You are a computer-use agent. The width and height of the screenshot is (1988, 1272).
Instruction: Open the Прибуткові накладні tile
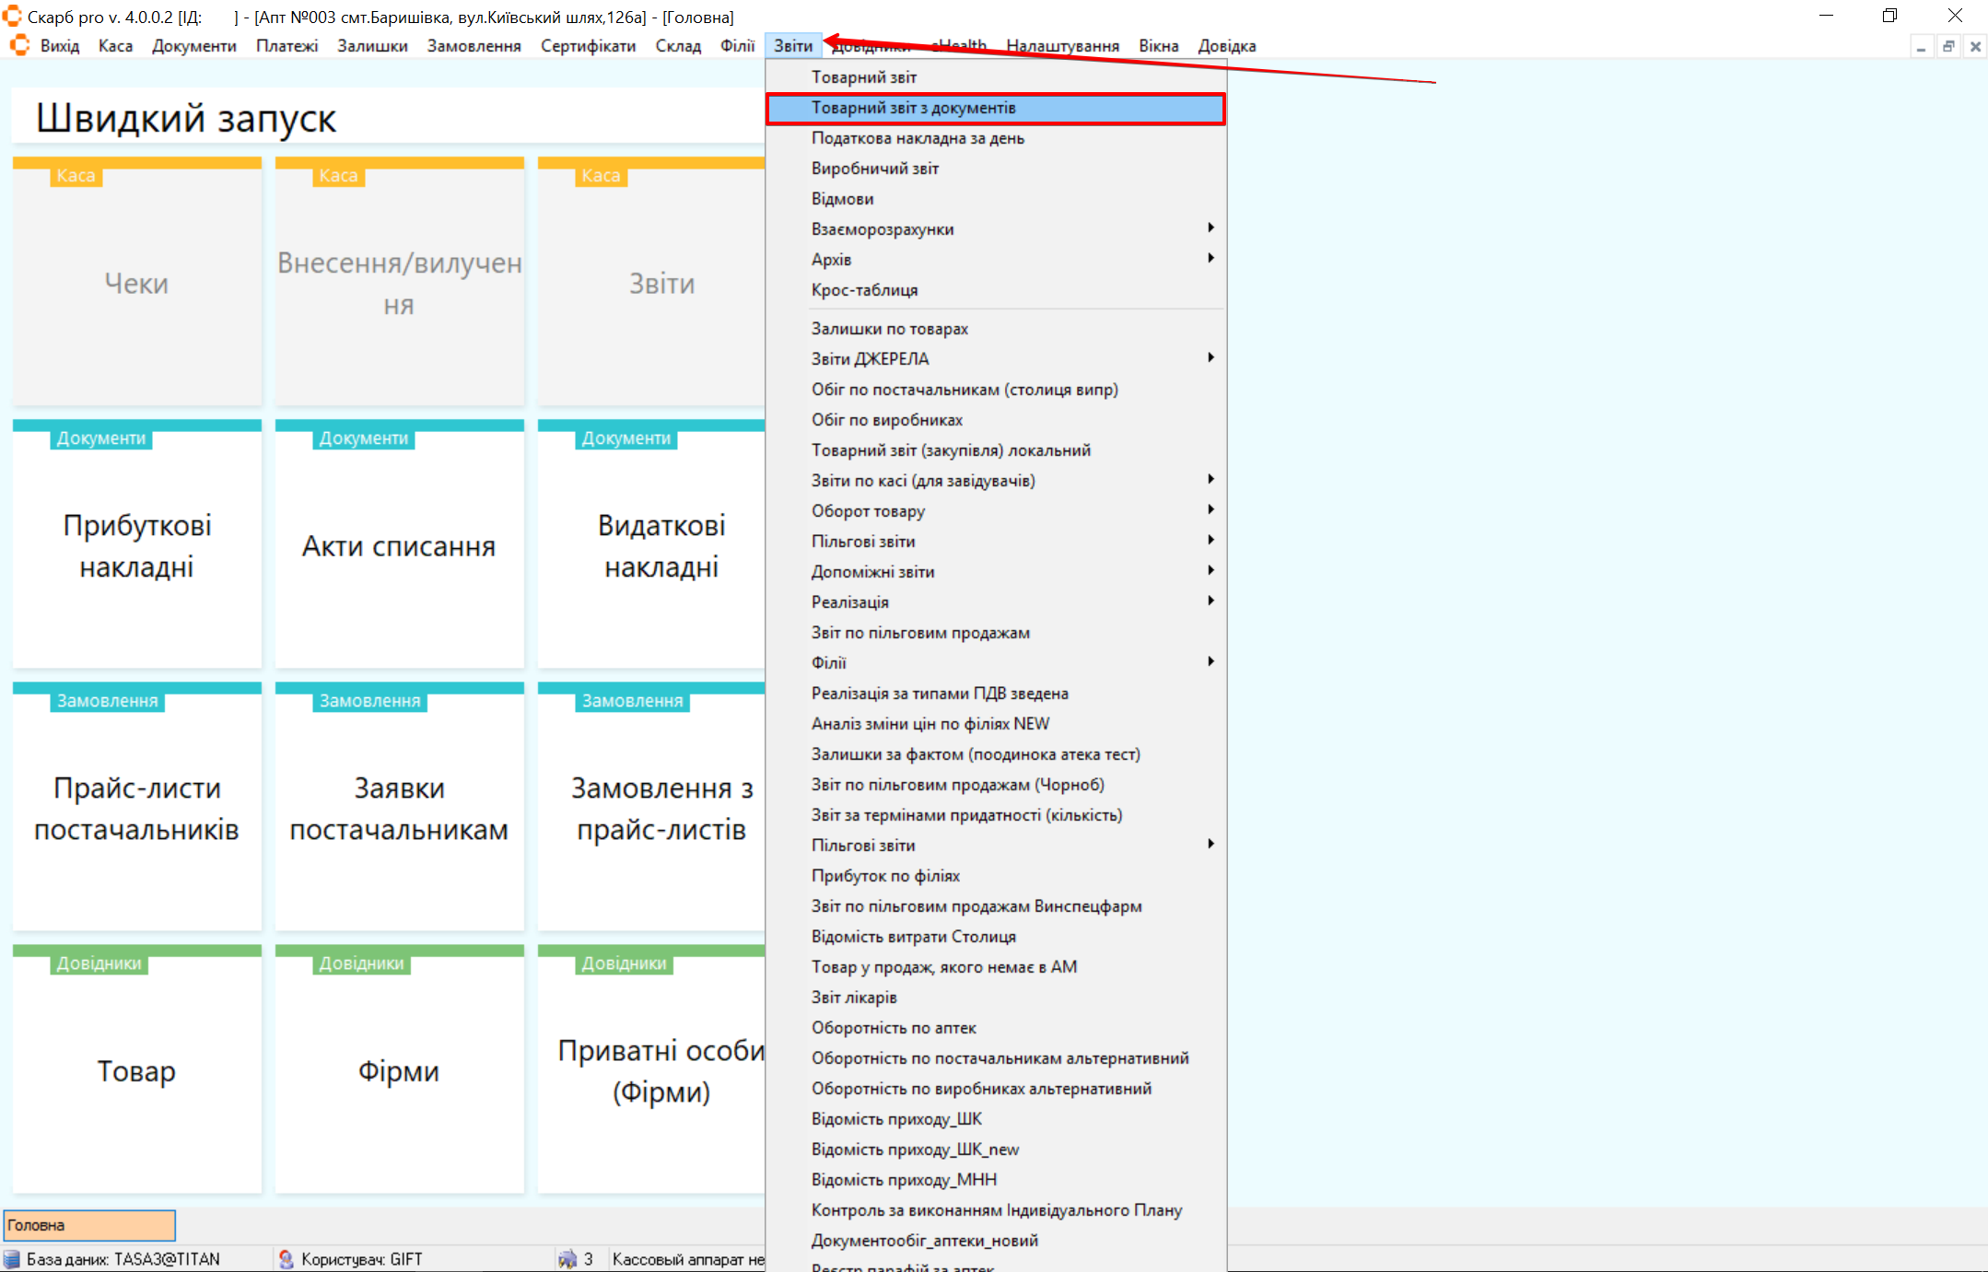tap(136, 545)
